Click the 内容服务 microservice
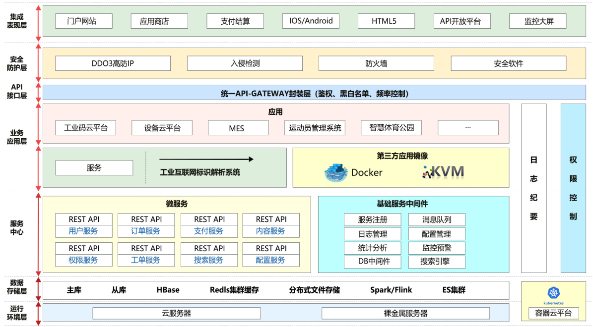The height and width of the screenshot is (327, 593). [271, 231]
